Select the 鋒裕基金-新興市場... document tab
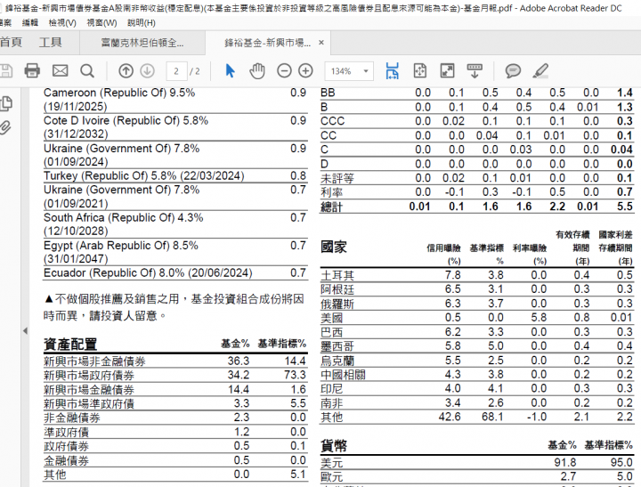This screenshot has width=641, height=487. 267,43
